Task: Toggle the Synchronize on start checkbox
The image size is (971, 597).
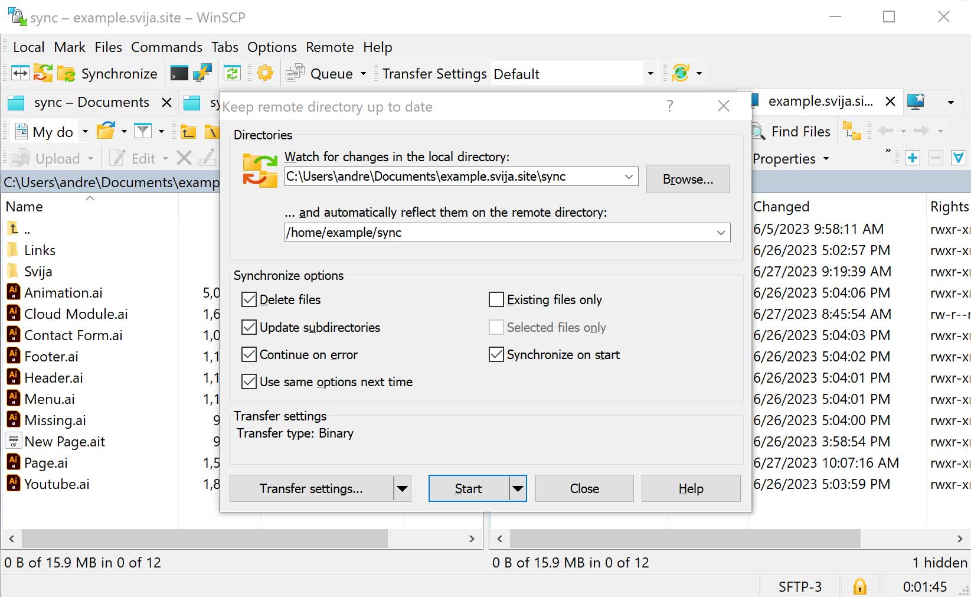Action: 496,355
